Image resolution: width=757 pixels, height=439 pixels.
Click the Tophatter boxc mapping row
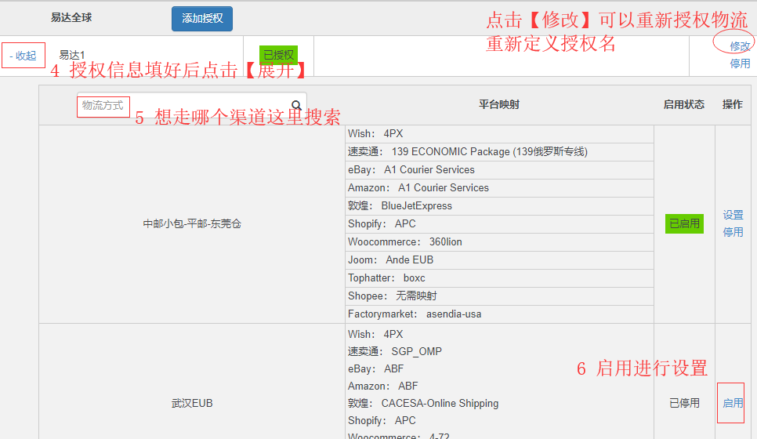click(x=500, y=278)
